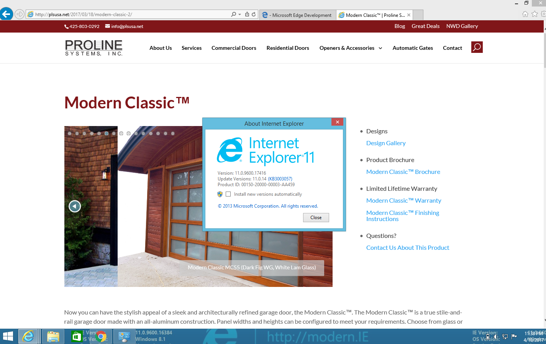Open the Tools gear icon
Viewport: 546px width, 344px height.
coord(543,14)
